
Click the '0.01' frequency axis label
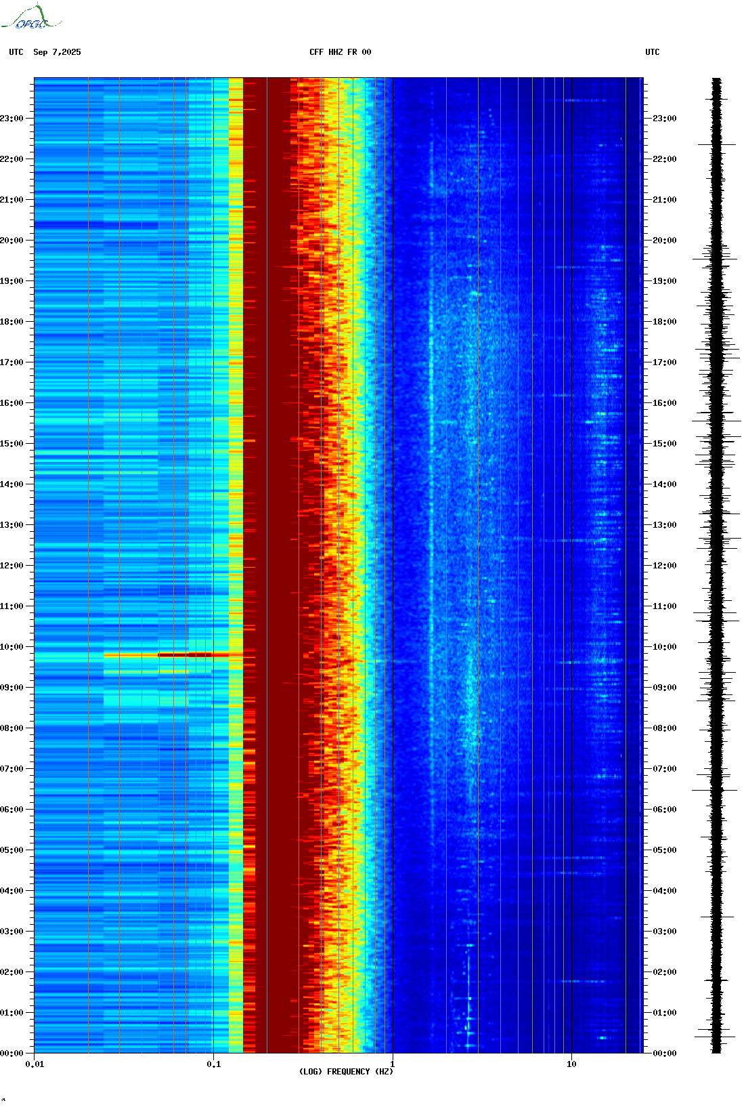tap(35, 1064)
